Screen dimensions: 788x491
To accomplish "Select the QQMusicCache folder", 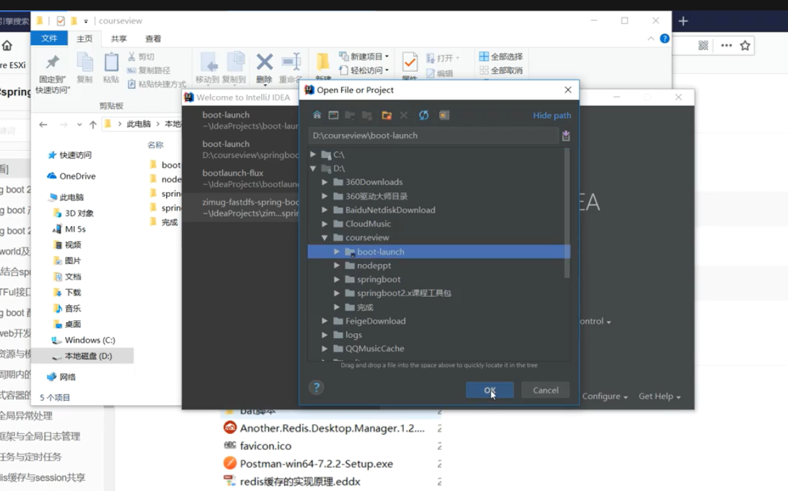I will [438, 348].
